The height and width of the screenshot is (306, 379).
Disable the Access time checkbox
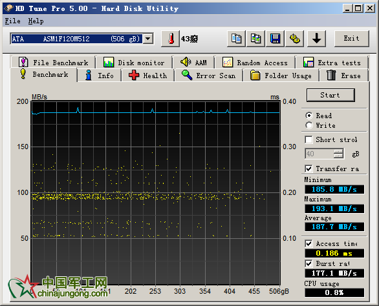tap(309, 243)
